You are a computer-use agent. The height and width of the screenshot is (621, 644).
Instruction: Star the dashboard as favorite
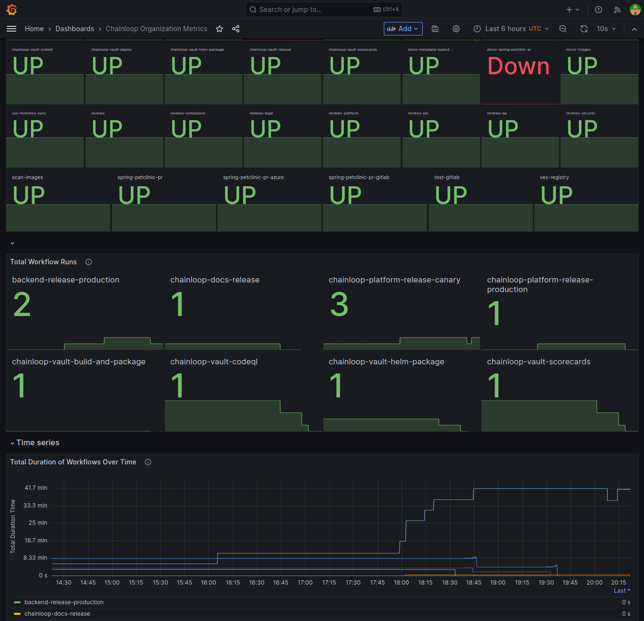[219, 29]
